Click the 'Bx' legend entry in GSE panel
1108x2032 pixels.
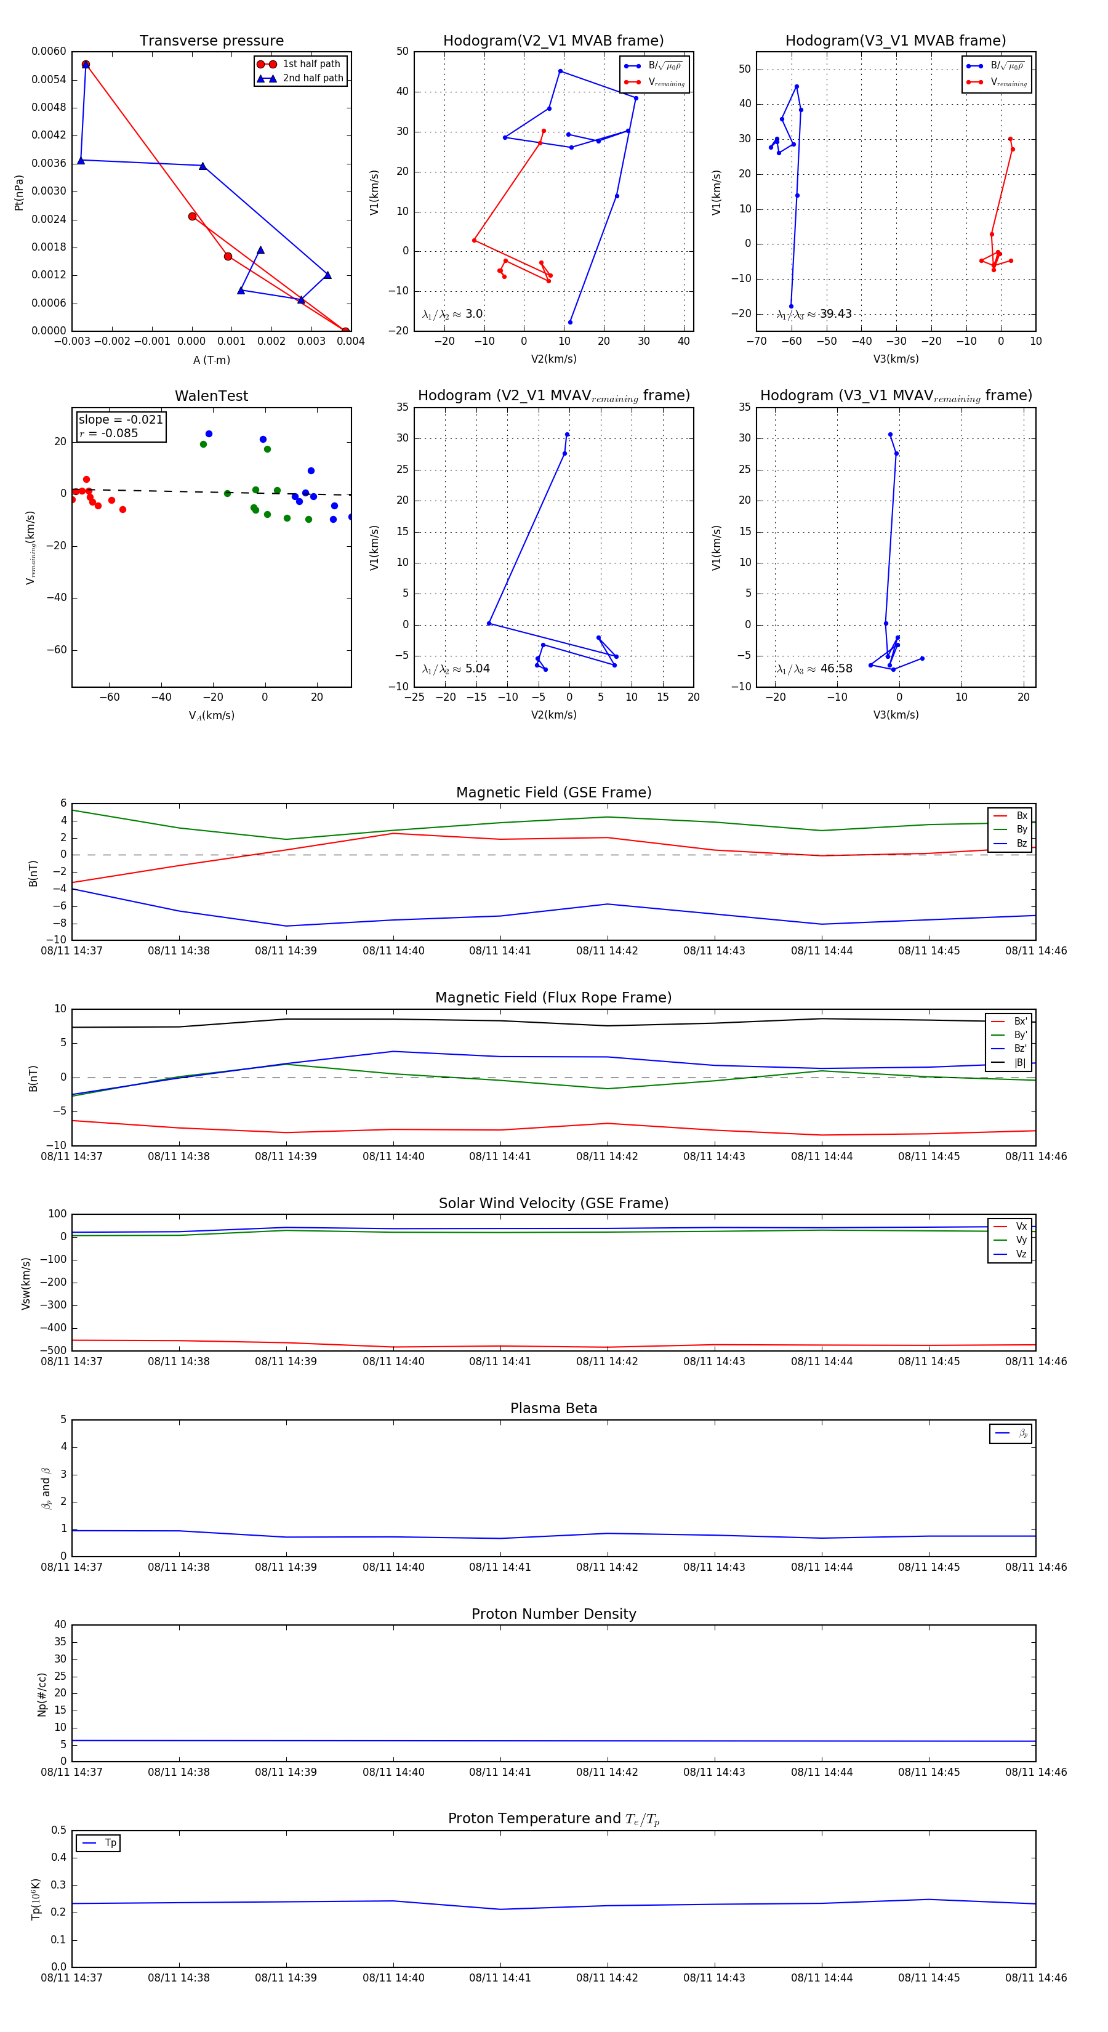[1010, 816]
